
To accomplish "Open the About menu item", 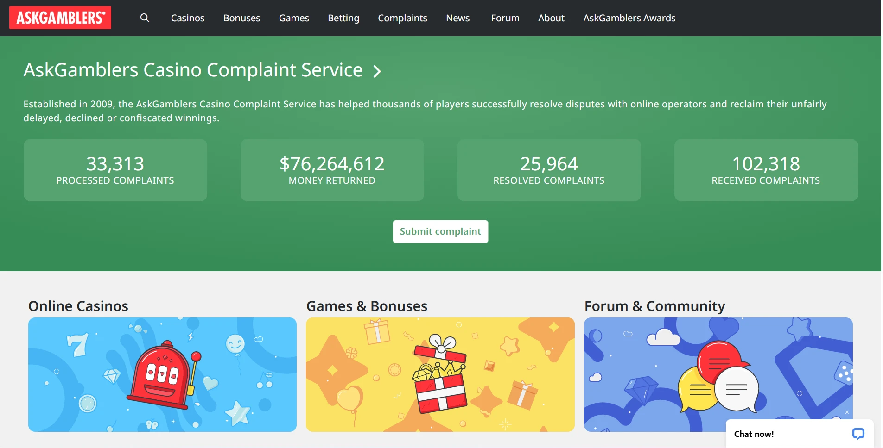I will tap(551, 18).
